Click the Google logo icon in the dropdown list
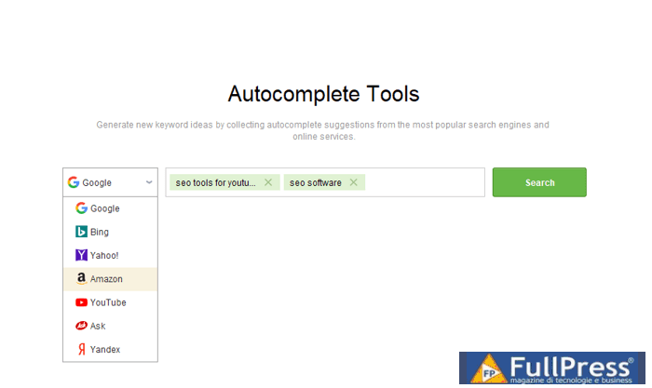Screen dimensions: 652x388 point(82,208)
